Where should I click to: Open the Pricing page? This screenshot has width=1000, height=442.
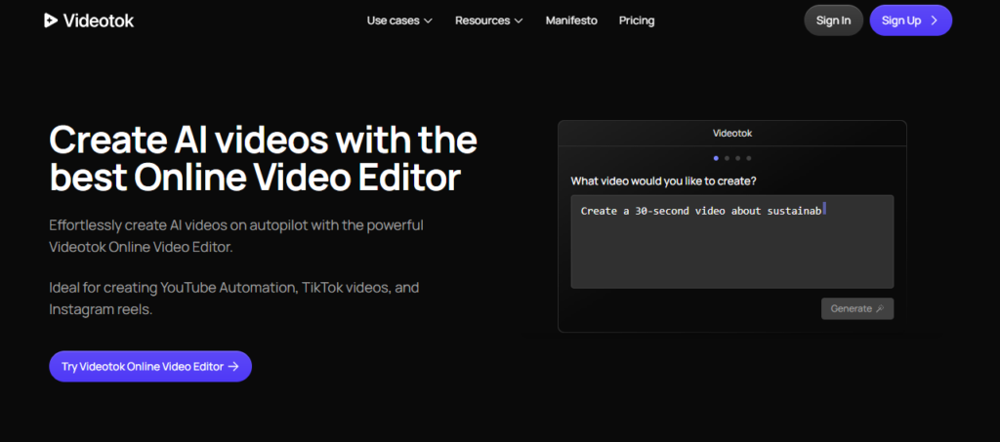click(637, 20)
